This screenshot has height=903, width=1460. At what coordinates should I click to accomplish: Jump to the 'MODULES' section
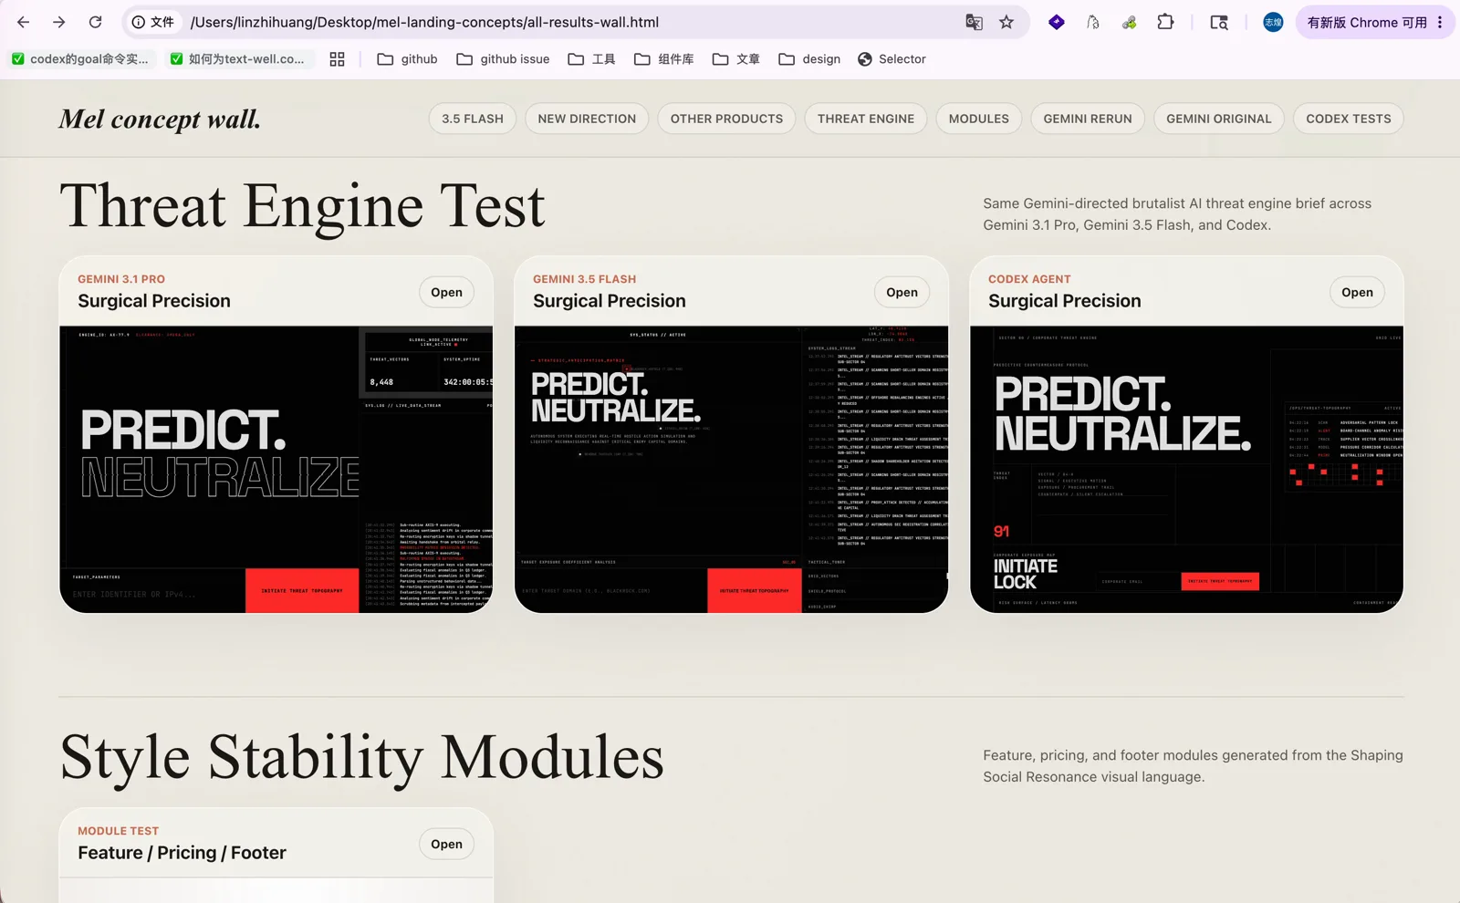point(979,119)
